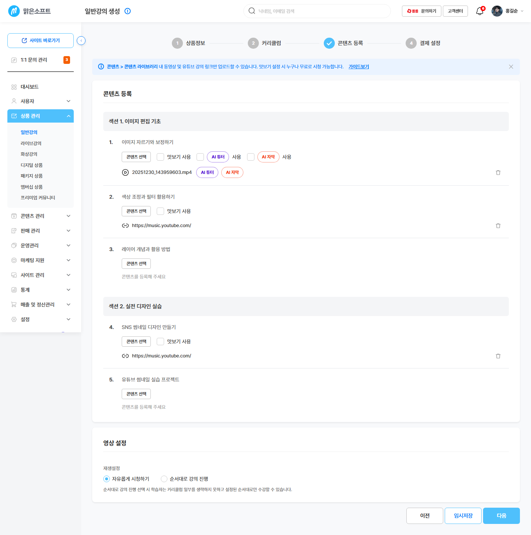Close the blue info banner
The image size is (531, 535).
click(511, 67)
